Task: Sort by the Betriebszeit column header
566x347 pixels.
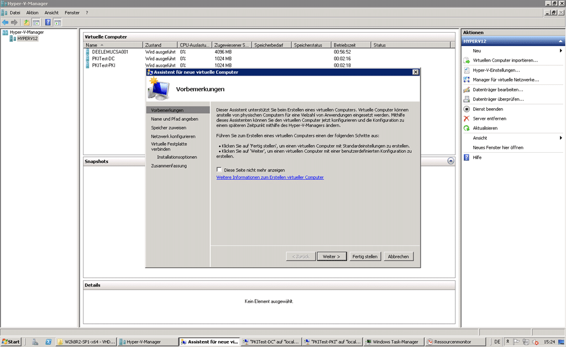Action: tap(351, 45)
